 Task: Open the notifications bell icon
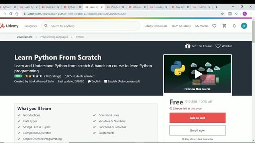tap(234, 26)
